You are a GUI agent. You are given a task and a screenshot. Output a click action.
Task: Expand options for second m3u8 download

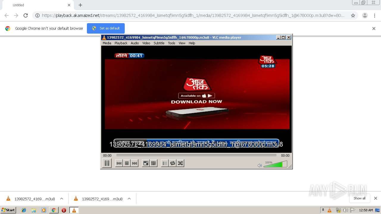click(129, 199)
